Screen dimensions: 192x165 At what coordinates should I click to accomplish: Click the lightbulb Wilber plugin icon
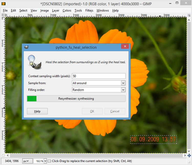(35, 62)
